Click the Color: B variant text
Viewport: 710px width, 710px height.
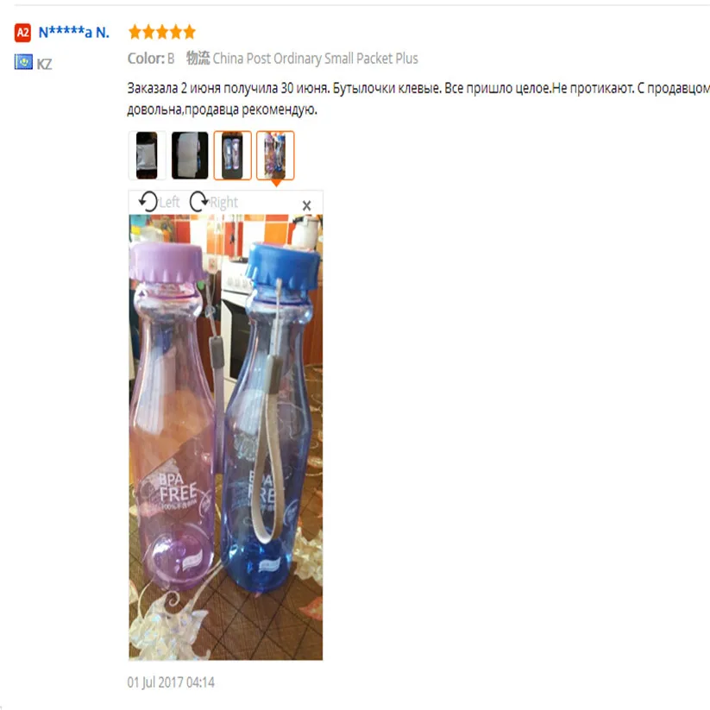coord(151,59)
